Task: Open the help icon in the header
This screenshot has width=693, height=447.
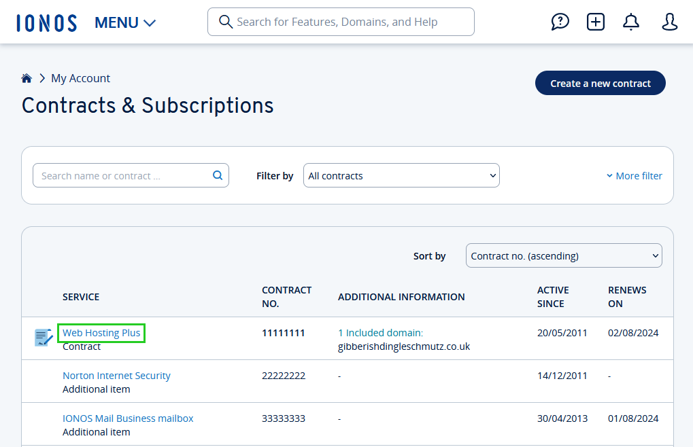Action: 560,22
